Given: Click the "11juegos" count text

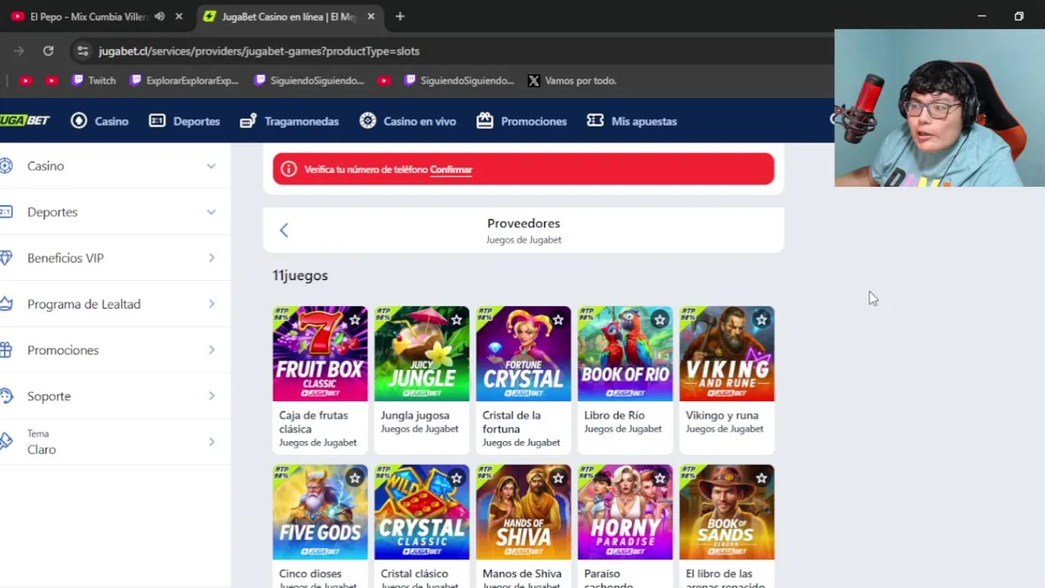Looking at the screenshot, I should coord(300,275).
